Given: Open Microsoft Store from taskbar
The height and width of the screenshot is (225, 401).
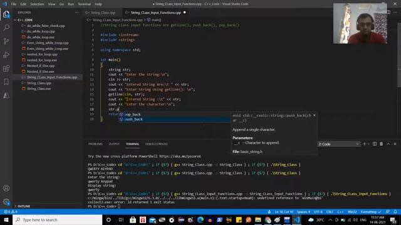Looking at the screenshot, I should click(133, 219).
